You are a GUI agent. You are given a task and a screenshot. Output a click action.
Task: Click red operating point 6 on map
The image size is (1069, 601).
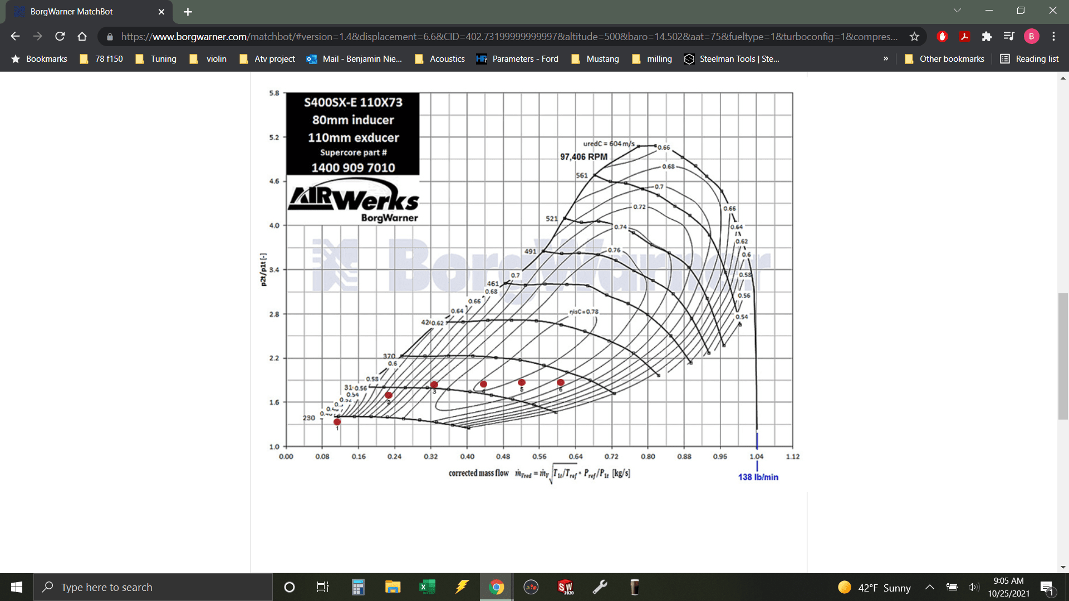561,382
